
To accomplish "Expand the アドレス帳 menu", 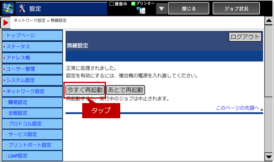I will point(32,58).
